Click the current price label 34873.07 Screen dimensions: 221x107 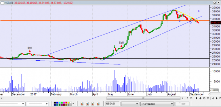click(x=216, y=23)
